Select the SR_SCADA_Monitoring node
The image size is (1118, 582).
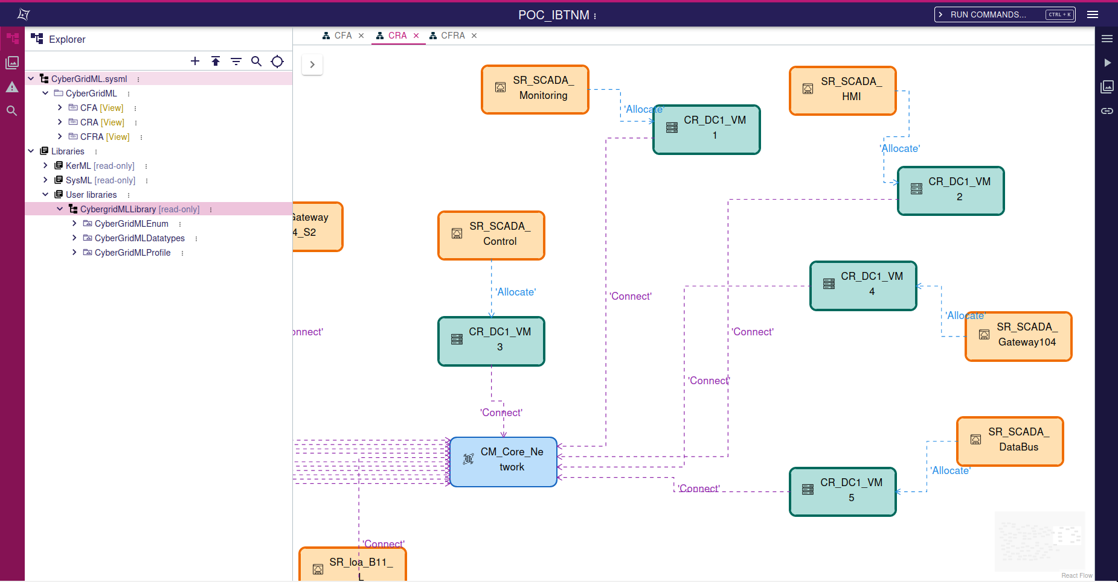tap(535, 89)
